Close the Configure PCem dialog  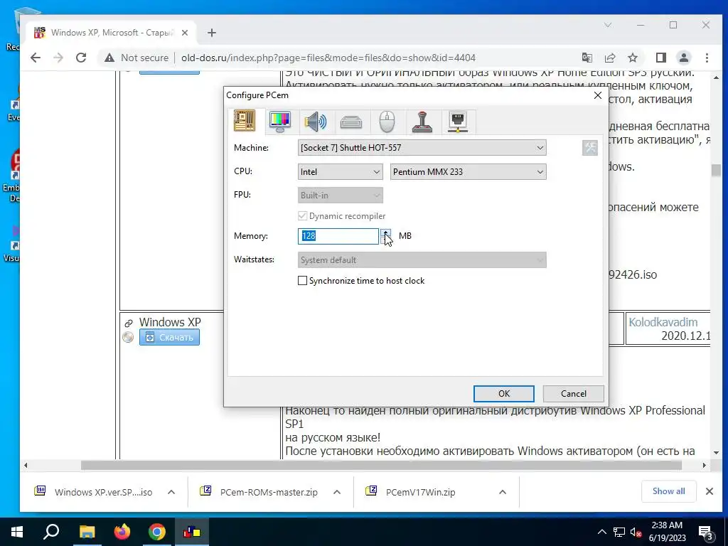[x=597, y=95]
